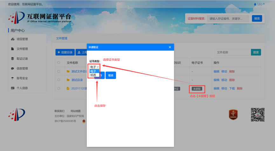Click the 项目管理 sidebar icon
Screen dimensions: 275x151
pos(13,39)
